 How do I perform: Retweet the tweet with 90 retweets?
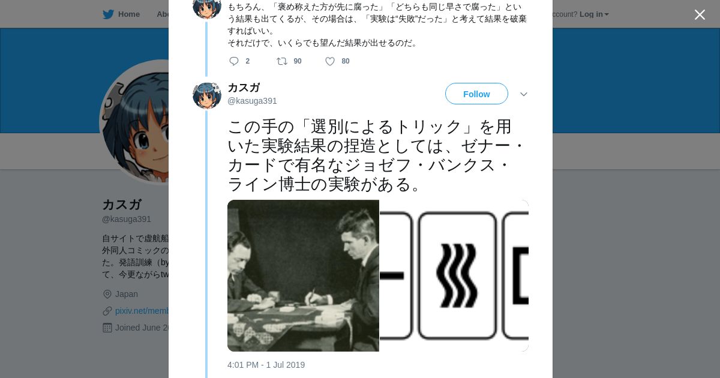282,61
